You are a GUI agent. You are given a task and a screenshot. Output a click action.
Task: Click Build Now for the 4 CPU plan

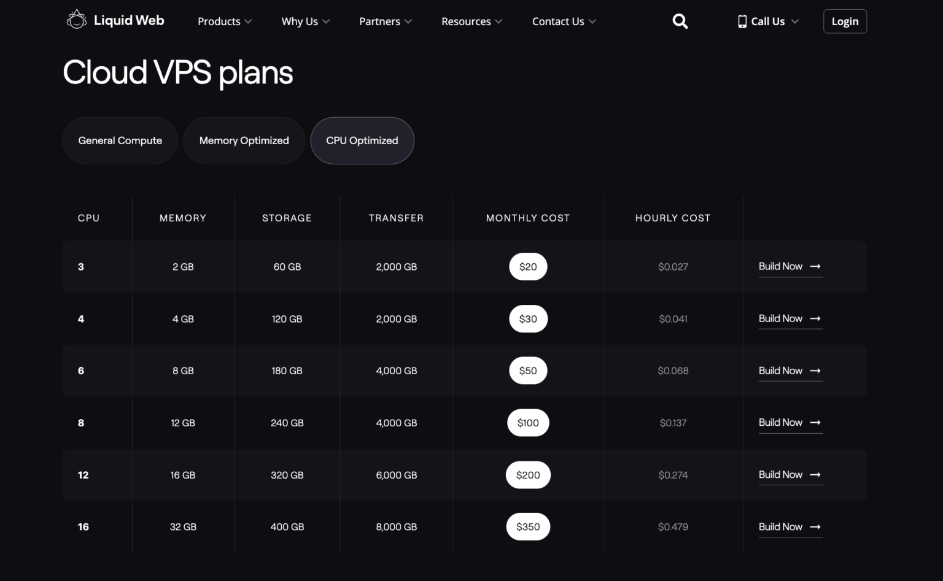(780, 318)
